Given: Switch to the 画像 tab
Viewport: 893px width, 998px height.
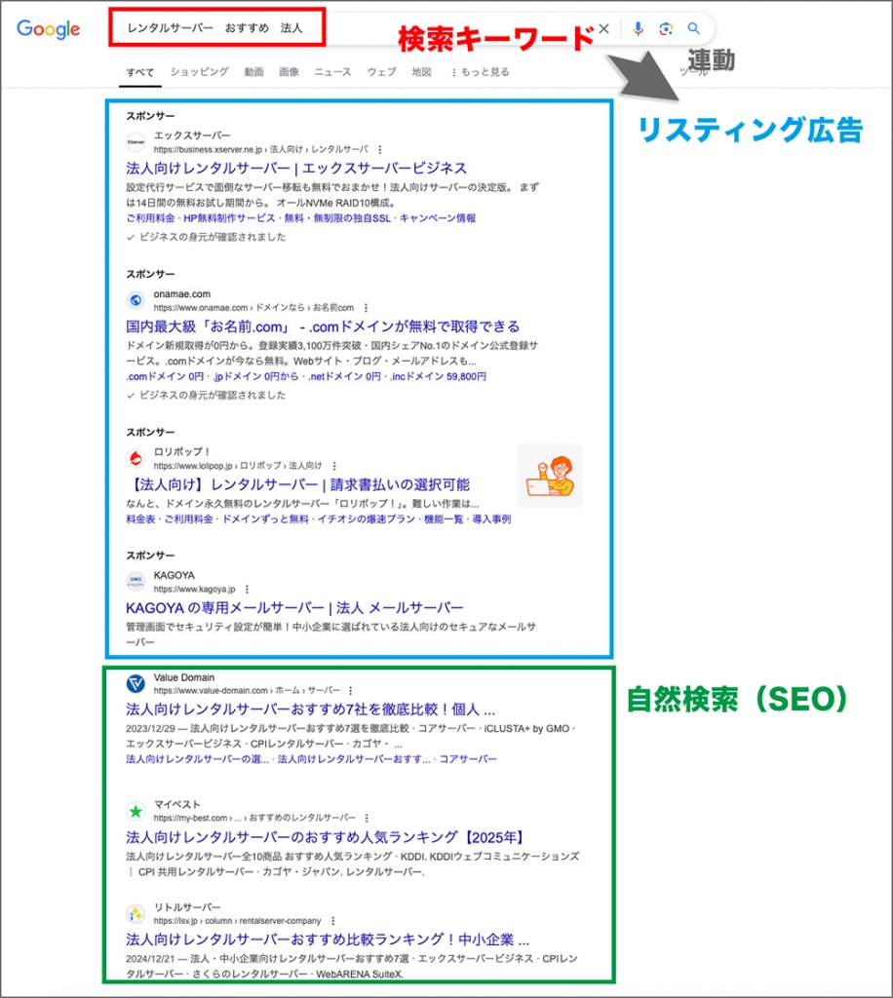Looking at the screenshot, I should (289, 71).
